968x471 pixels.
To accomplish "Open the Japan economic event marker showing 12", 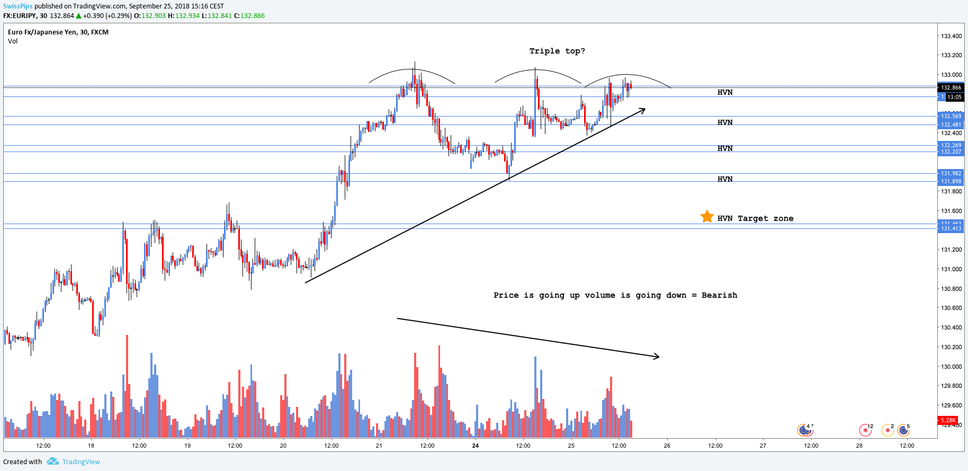I will click(x=865, y=430).
